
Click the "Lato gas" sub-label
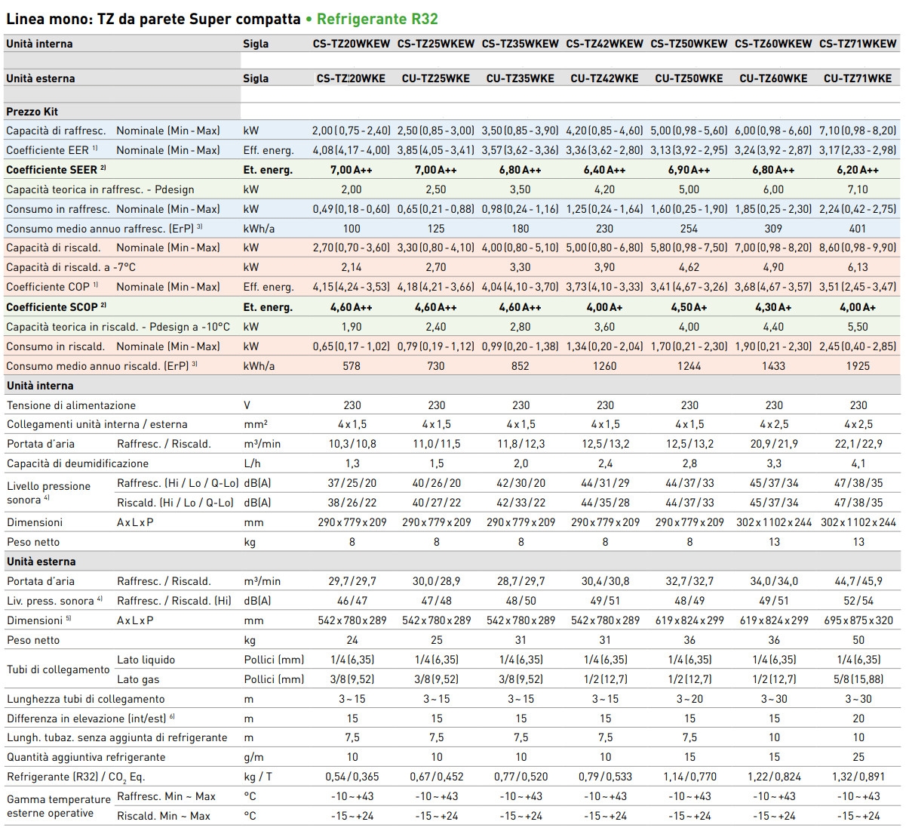coord(138,679)
